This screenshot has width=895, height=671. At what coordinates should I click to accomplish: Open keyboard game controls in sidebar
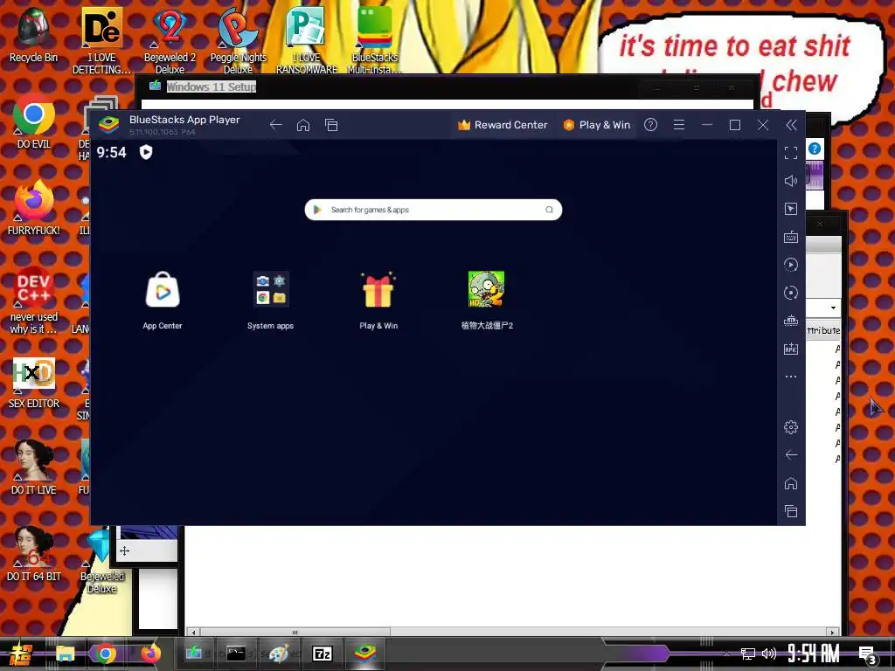[791, 237]
